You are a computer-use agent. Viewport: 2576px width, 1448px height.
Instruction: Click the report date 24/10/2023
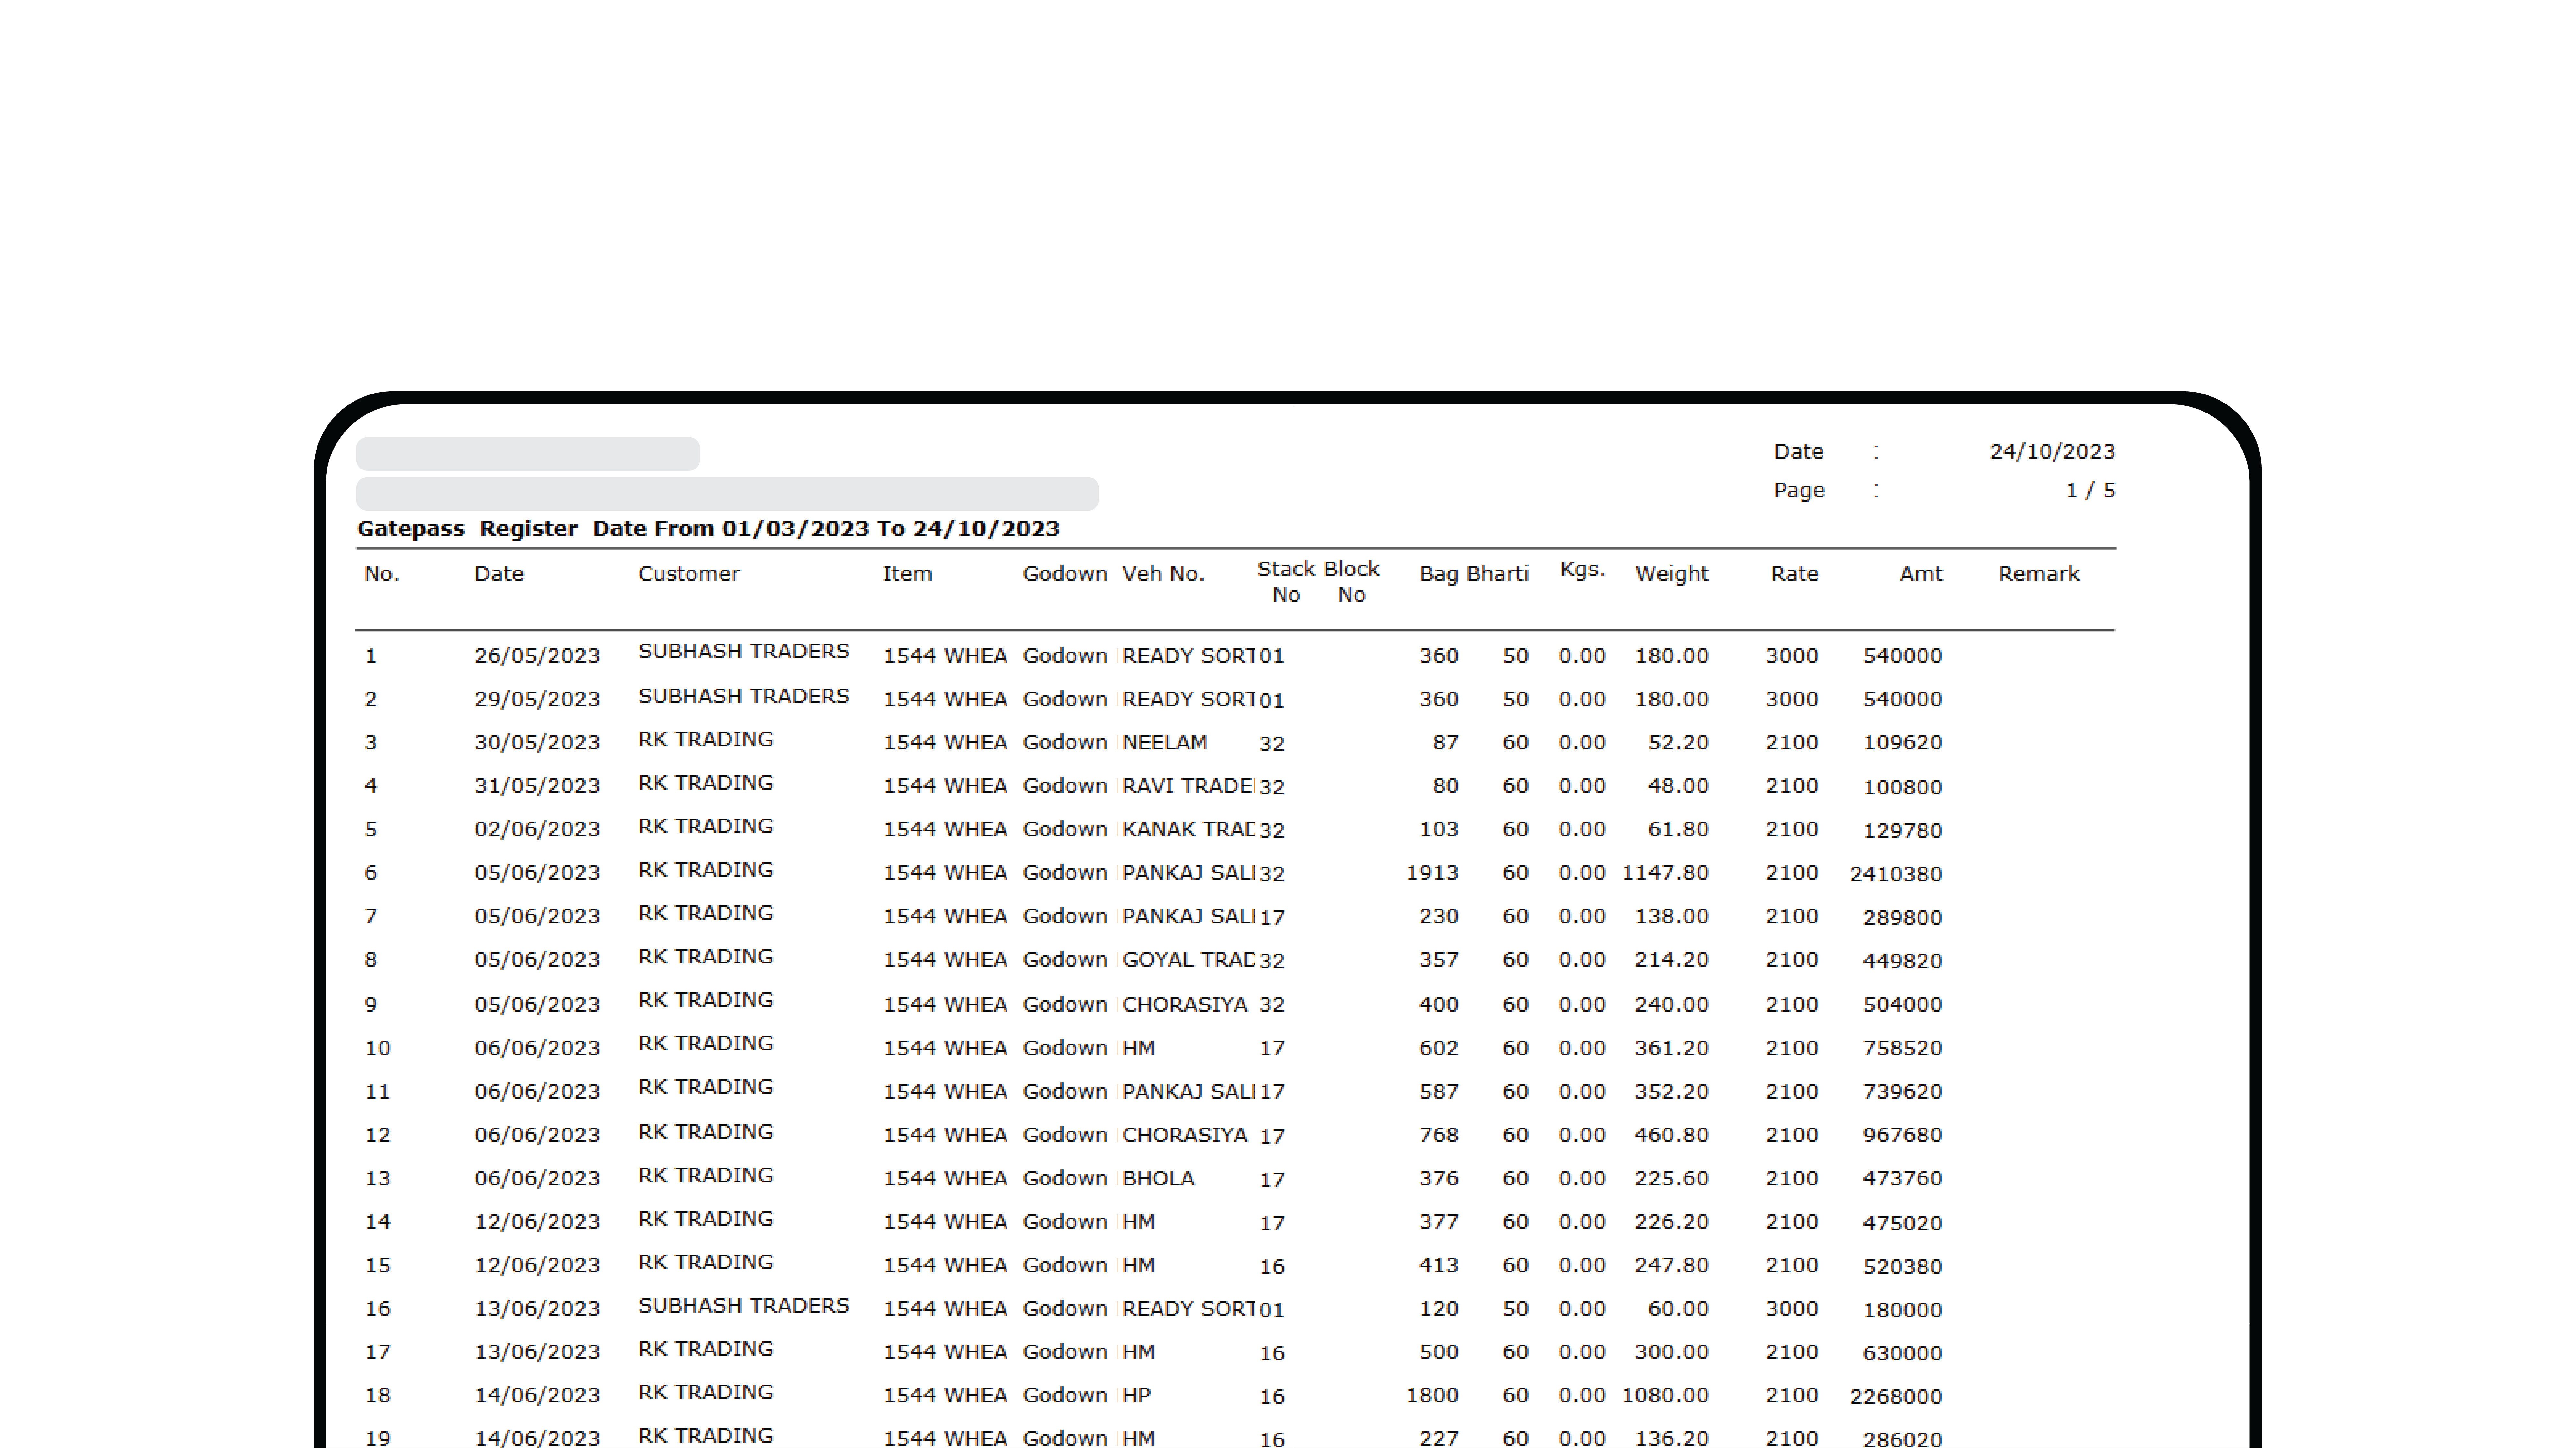point(2052,452)
